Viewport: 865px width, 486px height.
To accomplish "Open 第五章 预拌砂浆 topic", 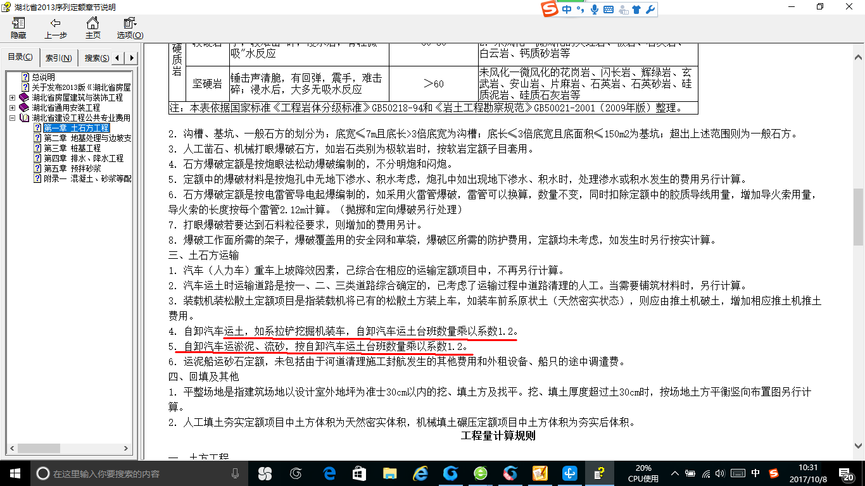I will click(x=72, y=168).
